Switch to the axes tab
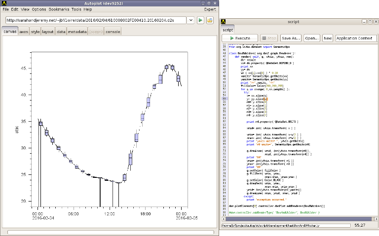Viewport: 379px width, 236px height. pos(24,32)
